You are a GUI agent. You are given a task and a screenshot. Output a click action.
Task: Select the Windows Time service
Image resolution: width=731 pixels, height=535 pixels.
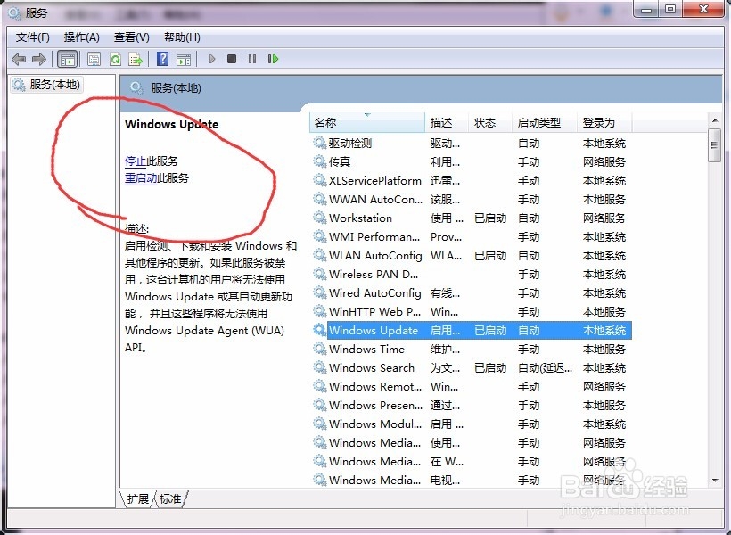[x=471, y=349]
